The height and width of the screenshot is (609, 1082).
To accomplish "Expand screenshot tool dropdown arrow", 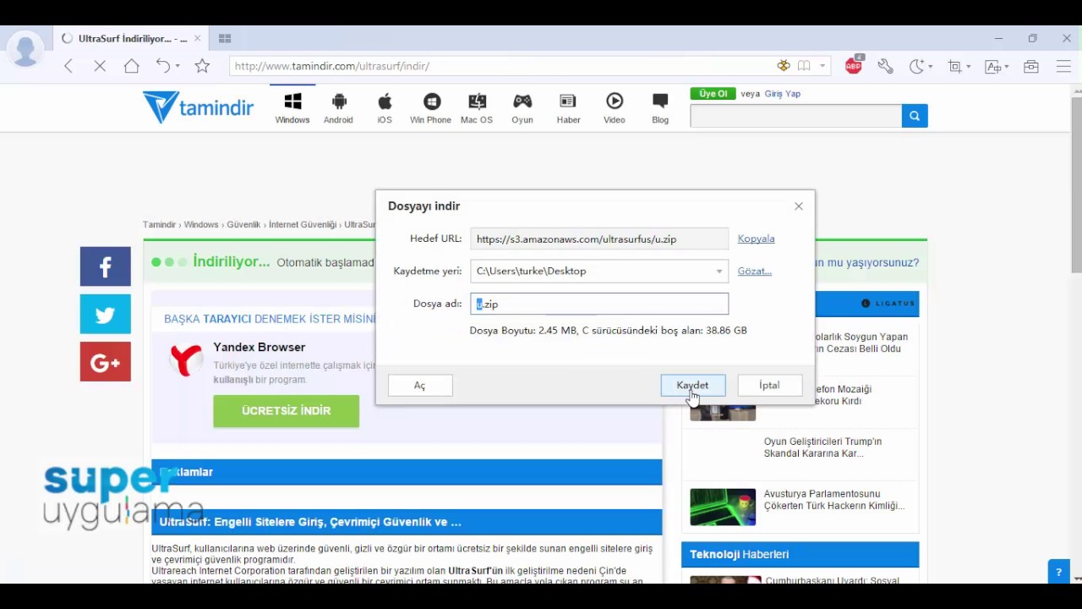I will coord(968,66).
